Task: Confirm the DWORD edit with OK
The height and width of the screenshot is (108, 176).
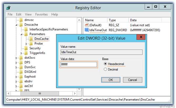Action: pos(111,80)
